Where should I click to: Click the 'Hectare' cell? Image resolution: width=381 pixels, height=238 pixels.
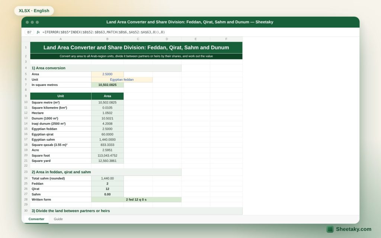point(61,113)
